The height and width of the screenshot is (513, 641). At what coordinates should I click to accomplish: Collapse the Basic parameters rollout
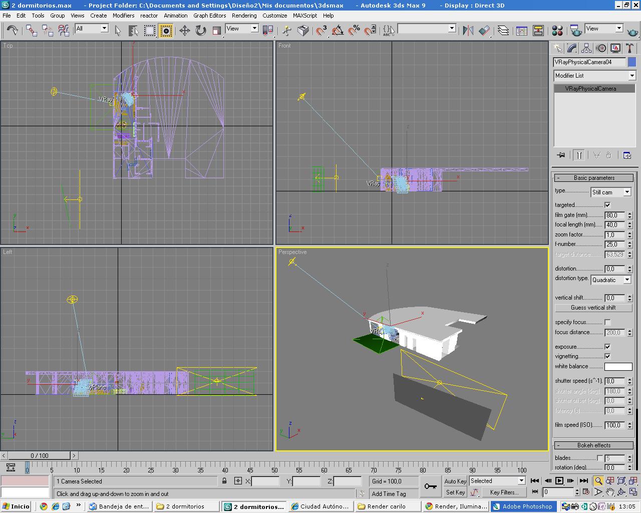[594, 178]
